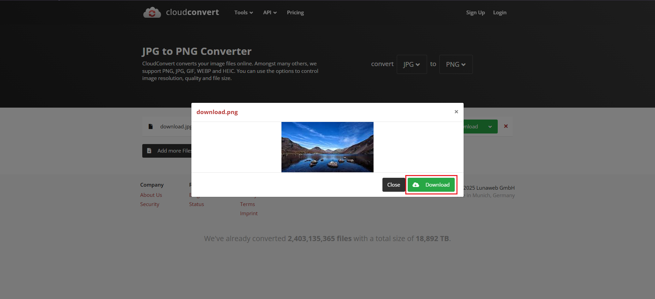Screen dimensions: 655x299
Task: Remove the file with the red X
Action: click(506, 126)
